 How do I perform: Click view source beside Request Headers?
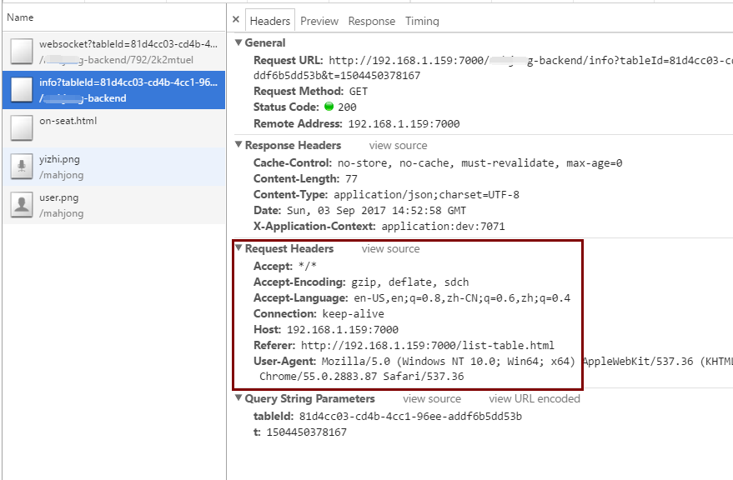tap(391, 248)
